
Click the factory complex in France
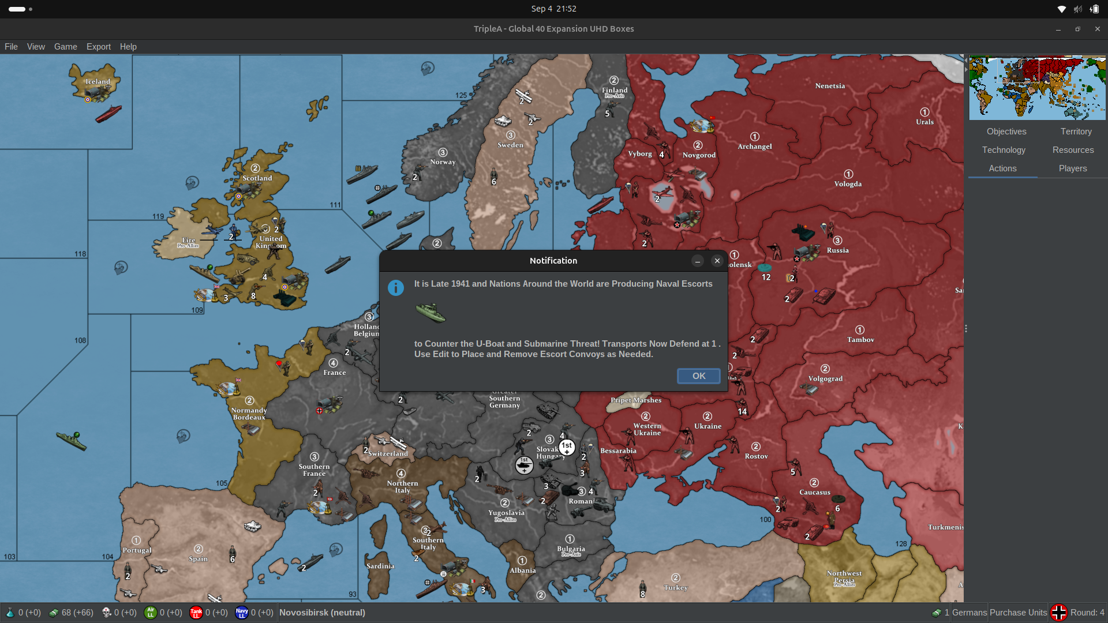tap(330, 404)
